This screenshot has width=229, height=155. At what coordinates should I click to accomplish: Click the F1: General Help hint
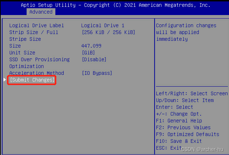point(179,121)
